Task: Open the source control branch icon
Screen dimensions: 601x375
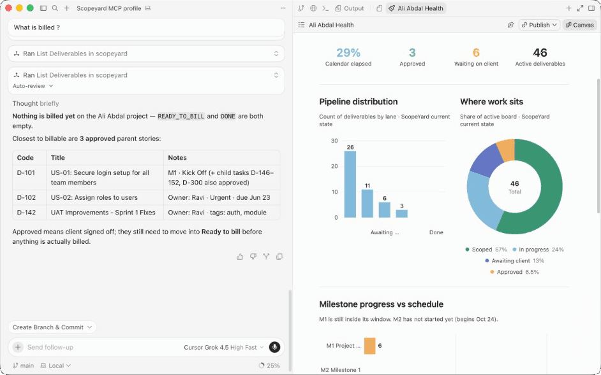Action: pos(301,8)
